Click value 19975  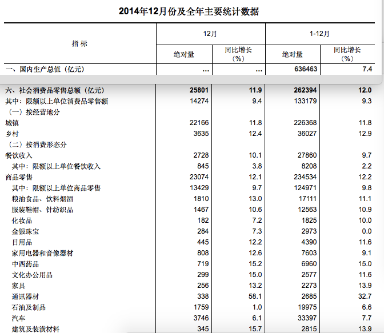307,307
